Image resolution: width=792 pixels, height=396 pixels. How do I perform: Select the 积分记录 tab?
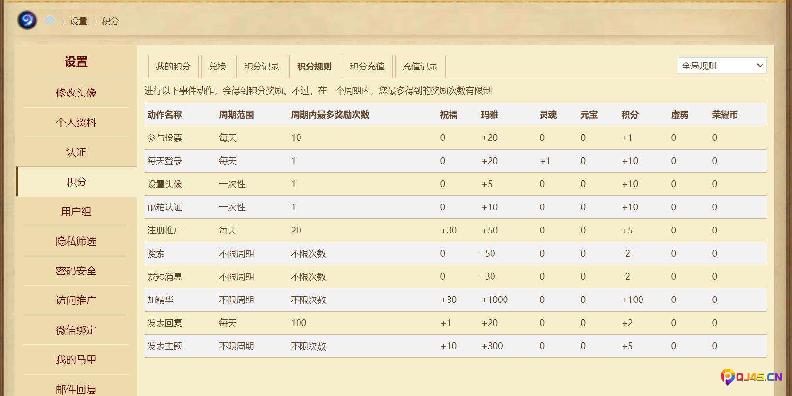(x=261, y=67)
